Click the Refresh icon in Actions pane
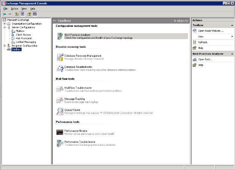The height and width of the screenshot is (170, 235). (195, 42)
